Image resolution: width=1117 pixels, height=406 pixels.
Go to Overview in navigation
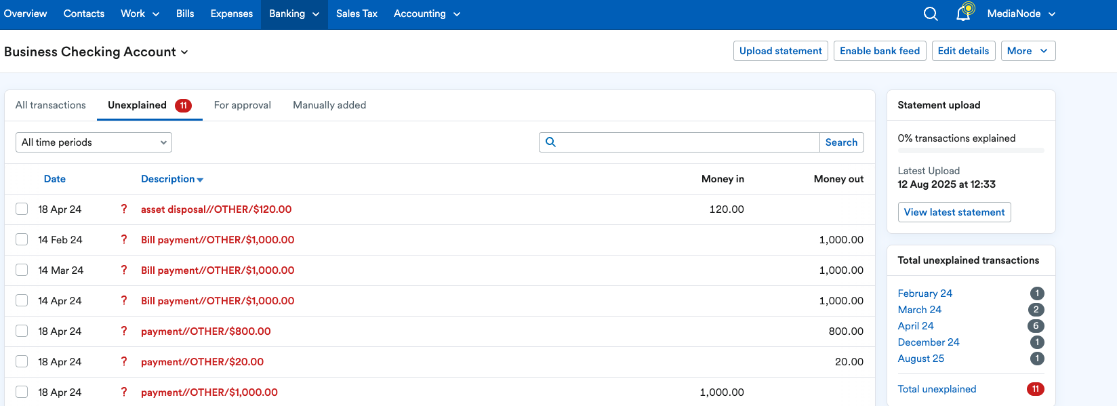pos(26,14)
